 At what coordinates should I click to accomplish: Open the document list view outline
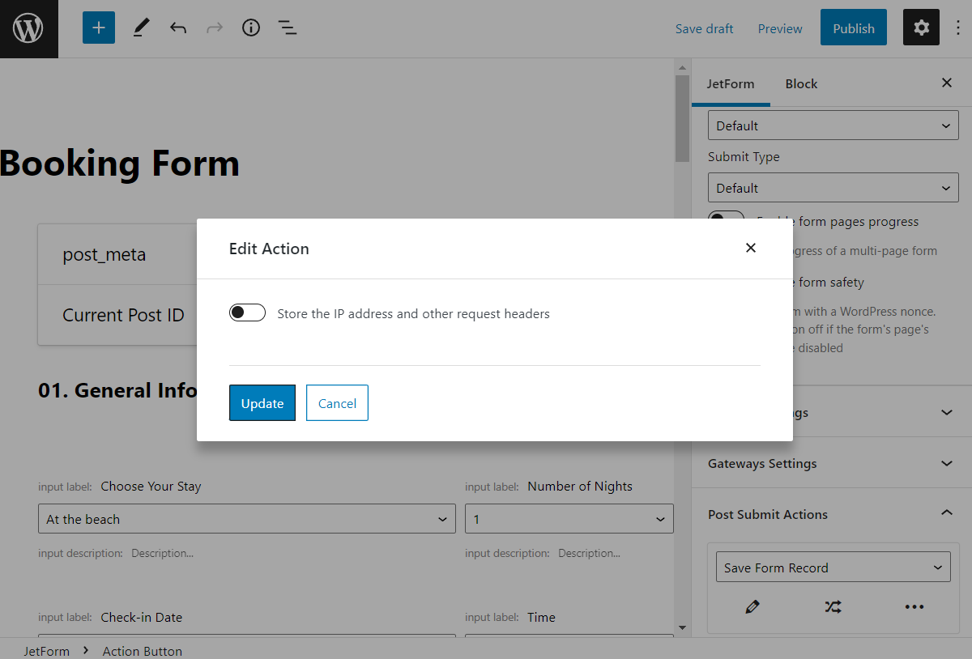pos(287,27)
